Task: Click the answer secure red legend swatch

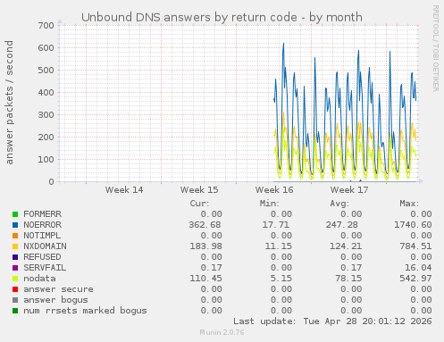Action: [x=15, y=289]
